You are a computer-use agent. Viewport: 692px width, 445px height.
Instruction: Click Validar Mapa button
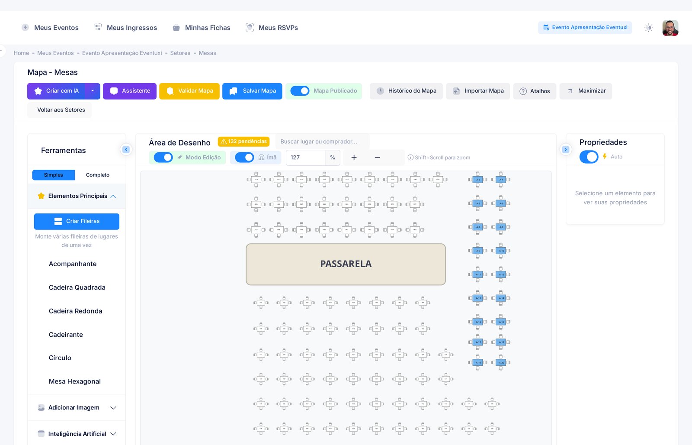[189, 91]
